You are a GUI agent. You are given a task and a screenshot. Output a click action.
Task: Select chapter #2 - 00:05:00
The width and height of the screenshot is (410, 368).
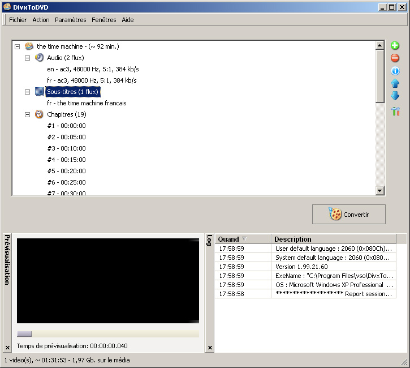pos(66,137)
